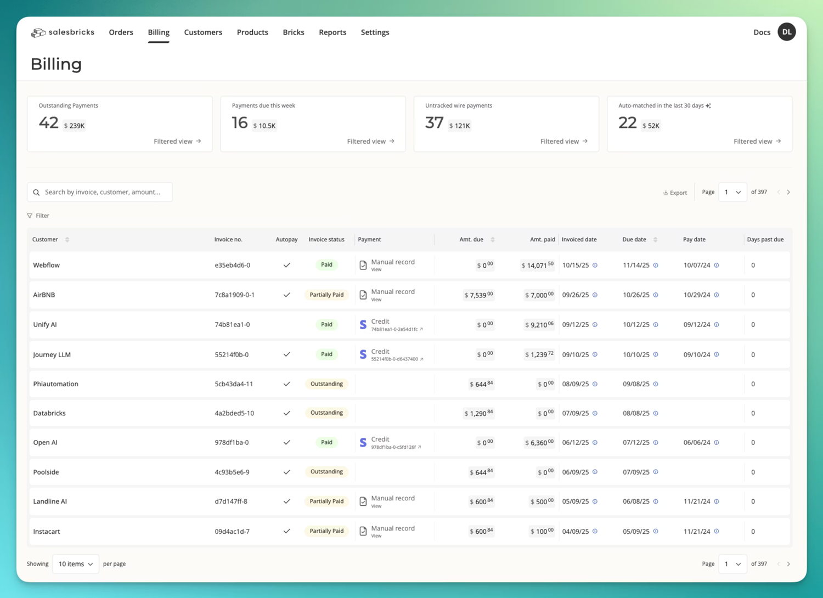Click the Stripe icon on Unify AI's credit payment
The width and height of the screenshot is (823, 598).
pyautogui.click(x=363, y=324)
